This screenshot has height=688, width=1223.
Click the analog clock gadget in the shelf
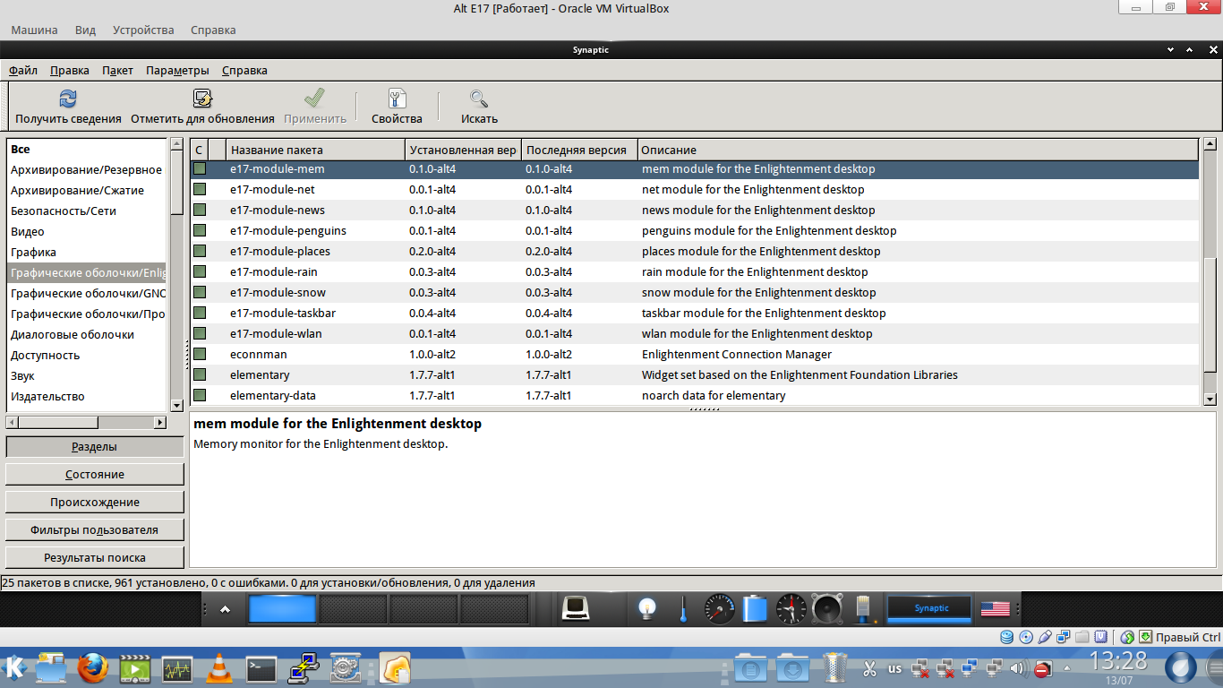[791, 609]
